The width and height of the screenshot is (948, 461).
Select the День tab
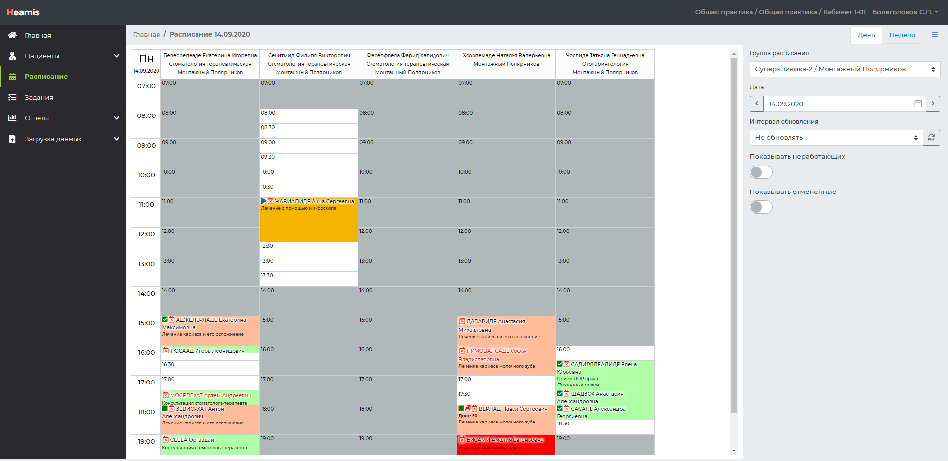866,35
